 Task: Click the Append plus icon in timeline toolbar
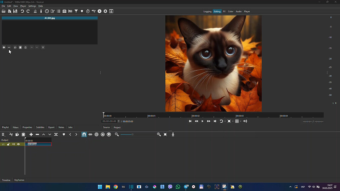tap(31, 135)
